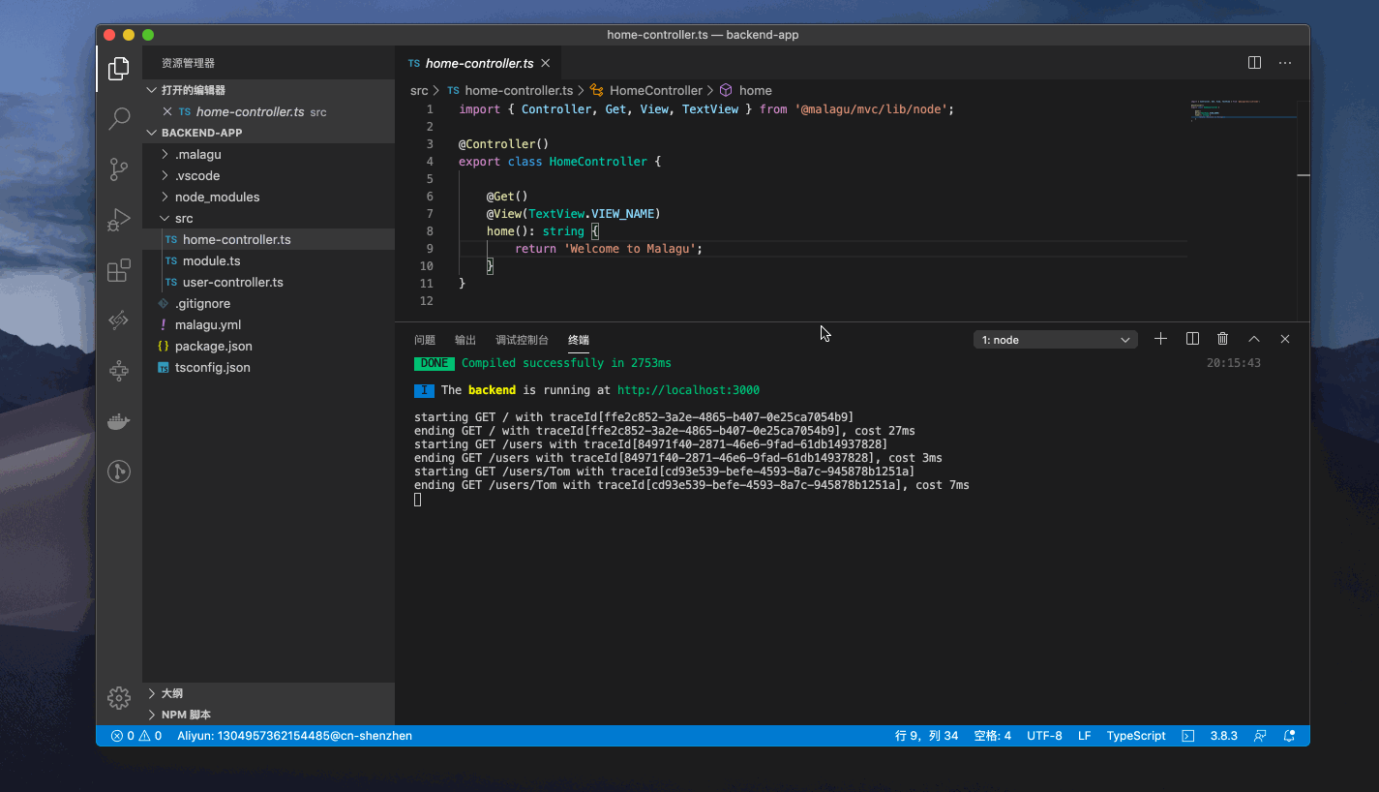This screenshot has height=792, width=1379.
Task: Click Aliyun account in status bar
Action: click(x=294, y=736)
